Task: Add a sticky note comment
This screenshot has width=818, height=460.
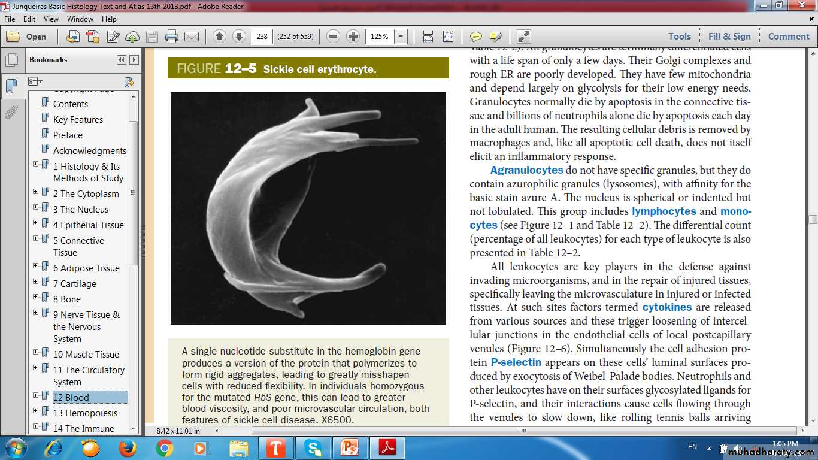Action: (x=475, y=37)
